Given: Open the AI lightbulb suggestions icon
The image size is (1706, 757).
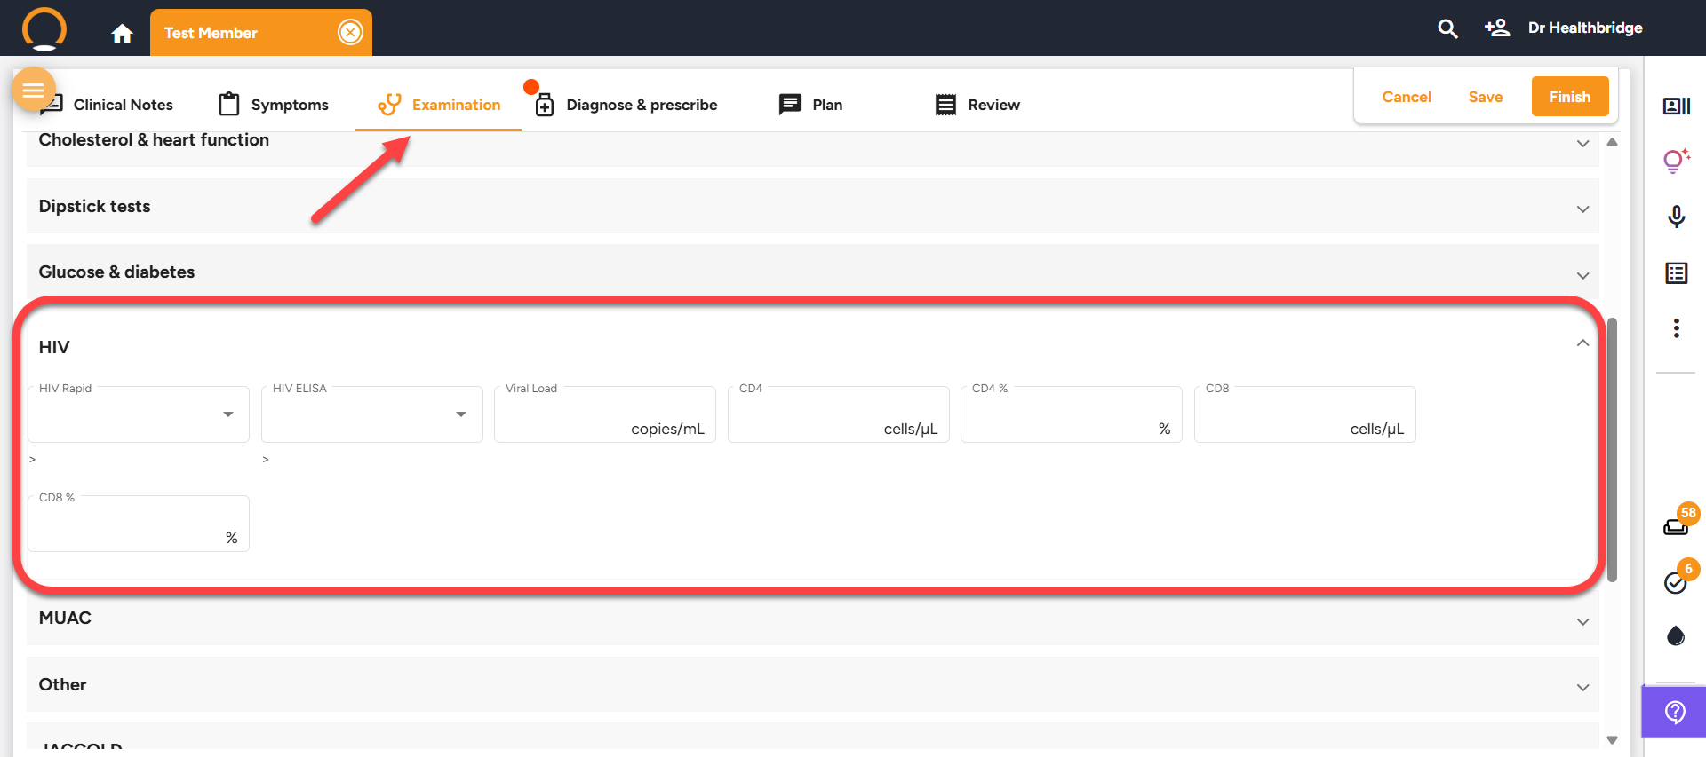Looking at the screenshot, I should (x=1677, y=161).
